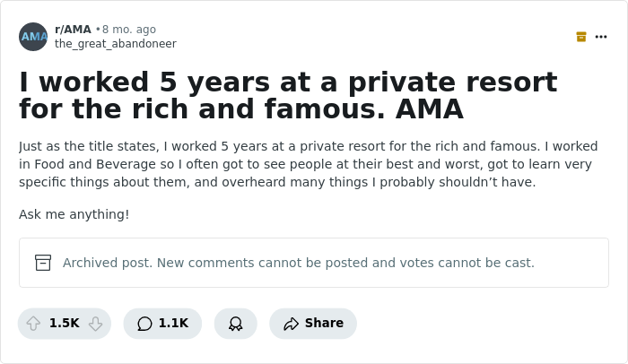Click the 'Ask me anything!' line
The width and height of the screenshot is (628, 364).
tap(74, 214)
